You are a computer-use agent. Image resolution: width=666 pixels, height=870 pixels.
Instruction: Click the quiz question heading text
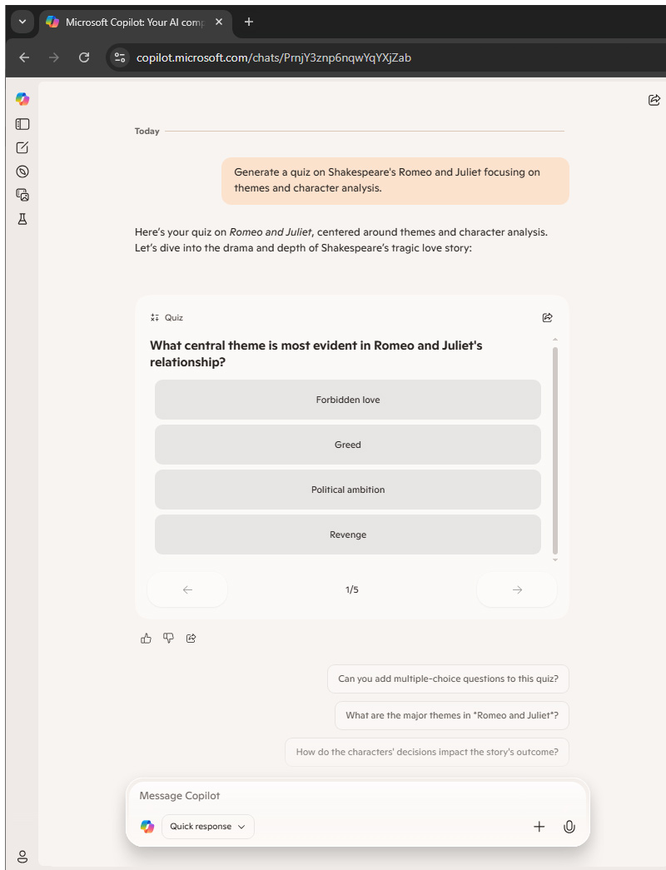pyautogui.click(x=316, y=354)
